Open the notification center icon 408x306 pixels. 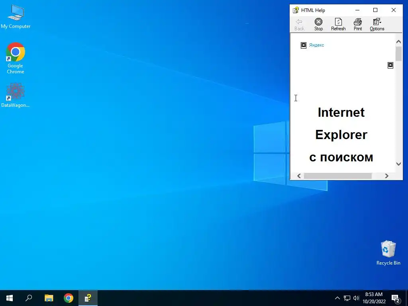click(x=396, y=298)
